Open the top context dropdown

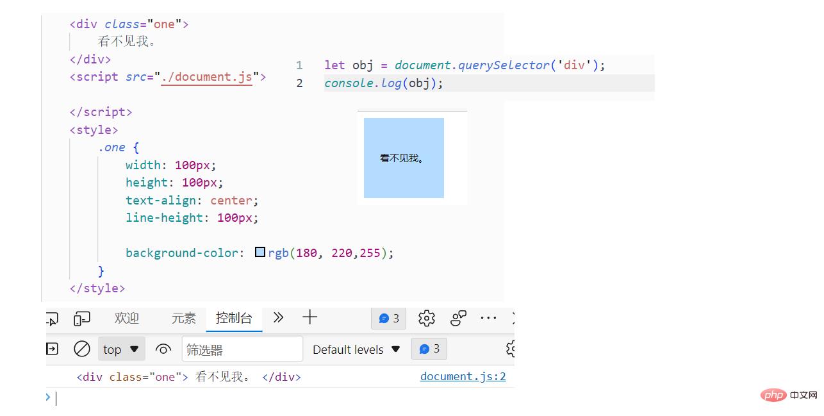click(121, 349)
